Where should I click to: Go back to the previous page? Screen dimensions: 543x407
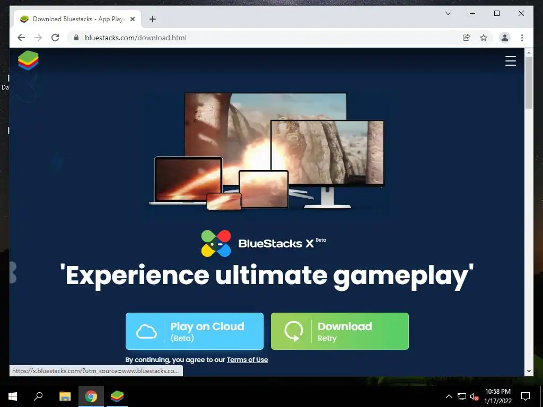click(21, 38)
